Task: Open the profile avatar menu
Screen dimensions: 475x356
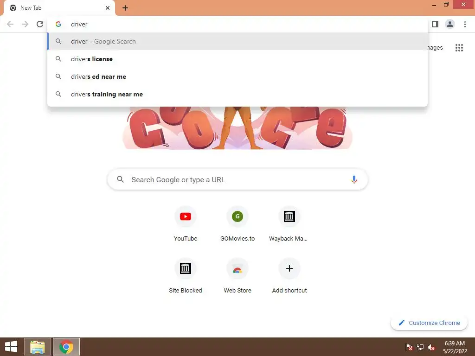Action: [450, 24]
